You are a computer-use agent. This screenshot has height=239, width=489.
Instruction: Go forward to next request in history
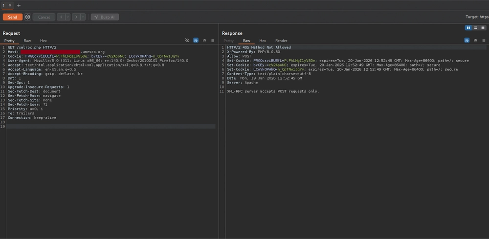[76, 17]
